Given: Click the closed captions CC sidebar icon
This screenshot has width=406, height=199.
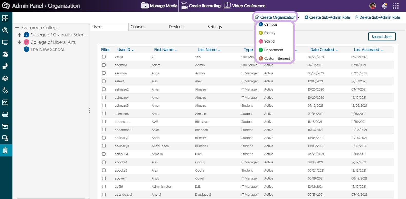Looking at the screenshot, I should [x=5, y=102].
